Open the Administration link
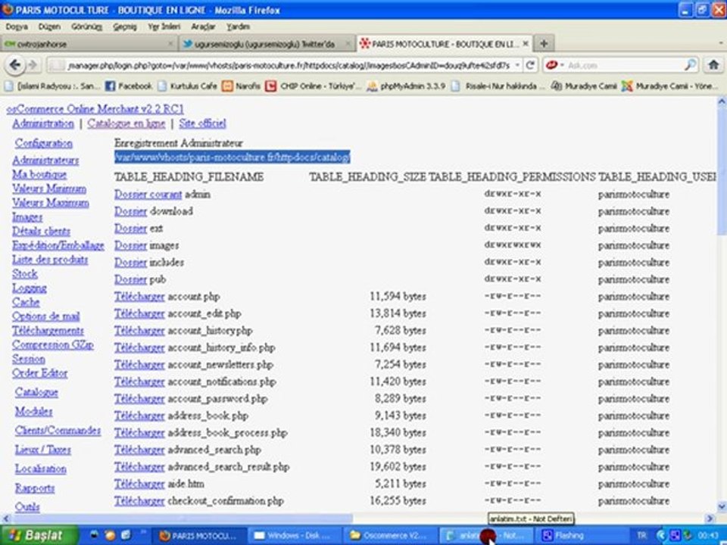 pos(43,123)
